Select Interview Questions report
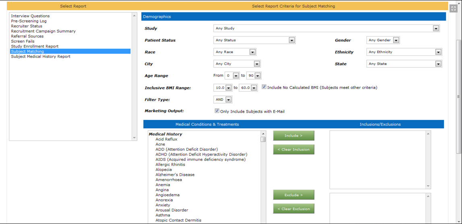Screen dimensions: 462x224 point(30,16)
